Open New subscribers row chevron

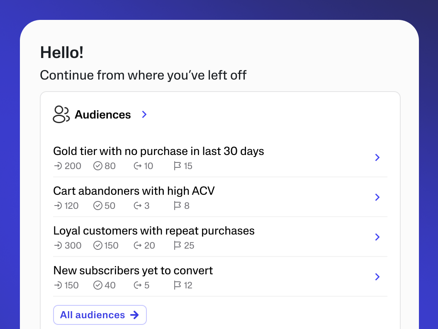pyautogui.click(x=377, y=277)
